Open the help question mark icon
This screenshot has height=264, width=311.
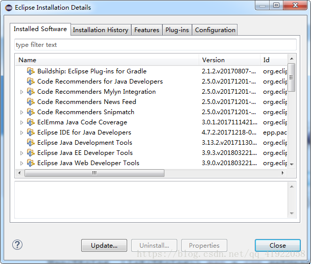pyautogui.click(x=17, y=245)
